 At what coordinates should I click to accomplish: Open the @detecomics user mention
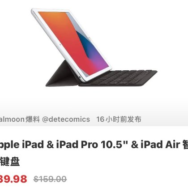[x=66, y=120]
